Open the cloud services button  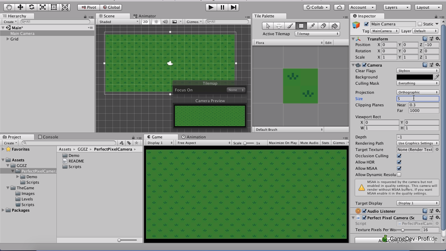[339, 7]
